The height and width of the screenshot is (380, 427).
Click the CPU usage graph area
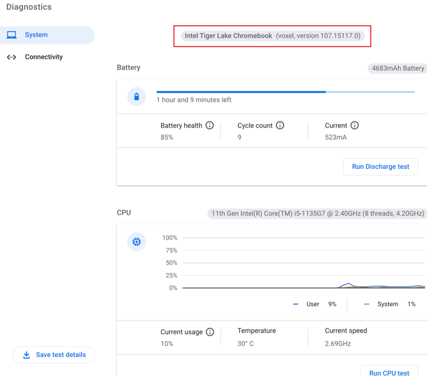pos(304,263)
